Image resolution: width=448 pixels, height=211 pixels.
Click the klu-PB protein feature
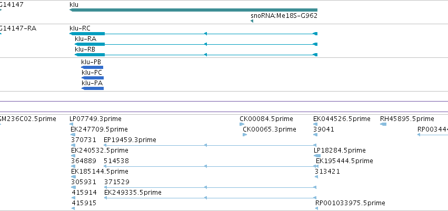pos(92,67)
